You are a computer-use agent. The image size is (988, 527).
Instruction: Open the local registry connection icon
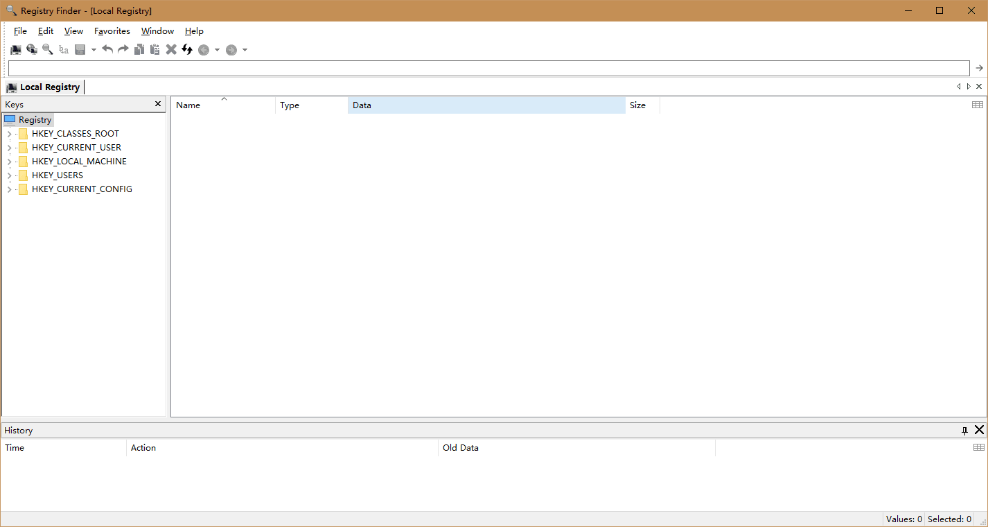tap(15, 49)
